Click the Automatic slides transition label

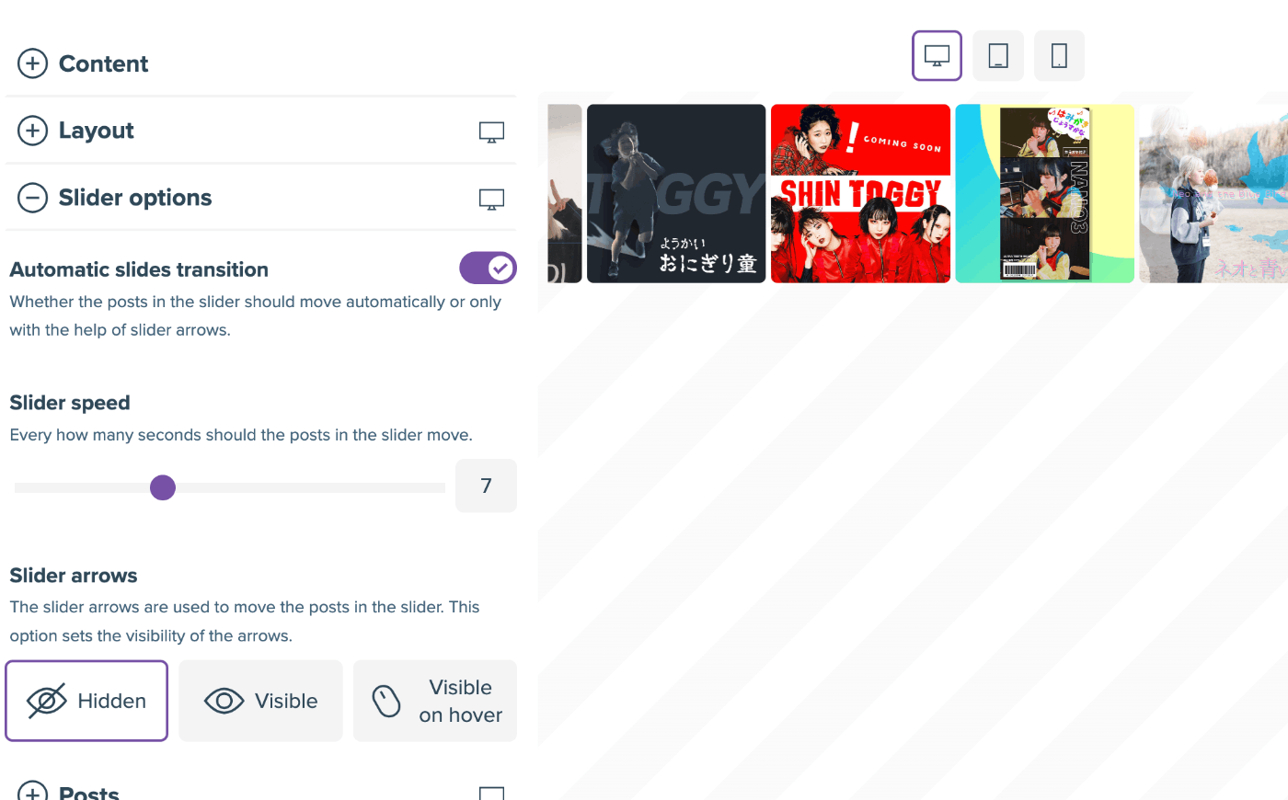tap(139, 269)
